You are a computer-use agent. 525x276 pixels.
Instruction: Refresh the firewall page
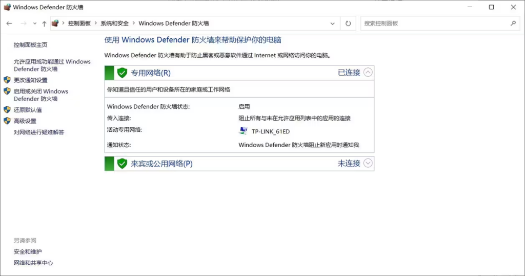[x=348, y=24]
